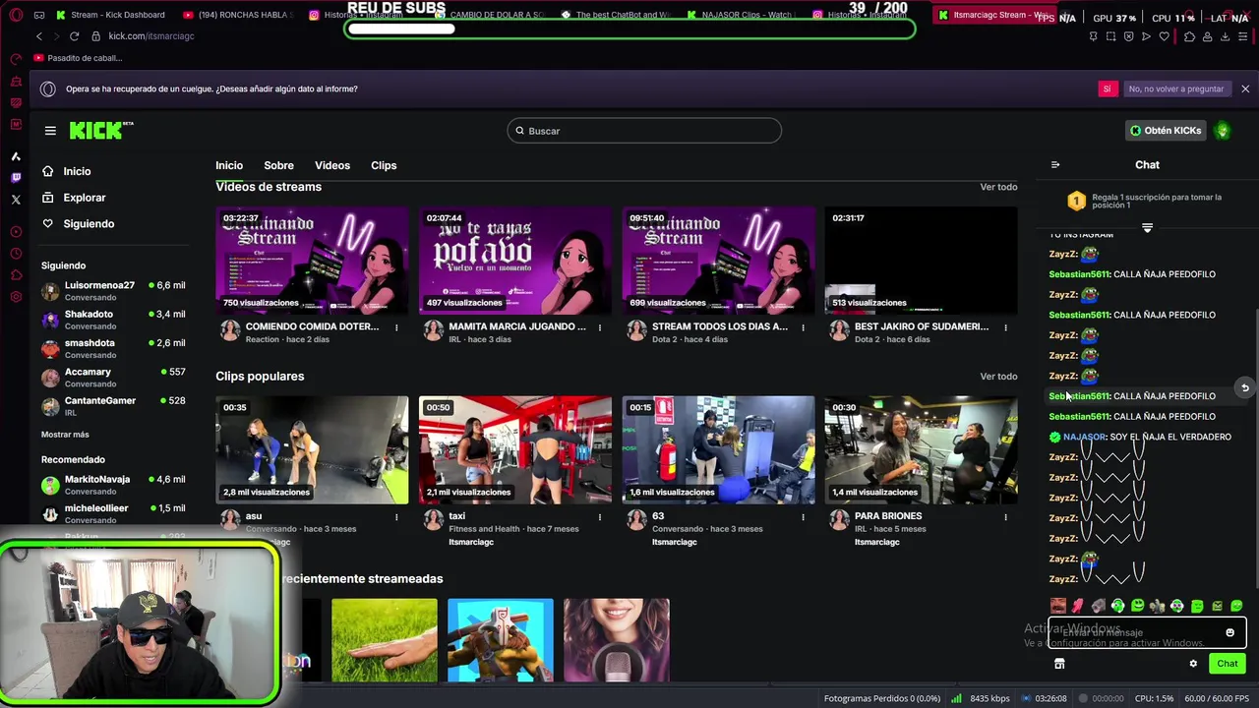Open the emoji picker in chat input

pos(1229,632)
